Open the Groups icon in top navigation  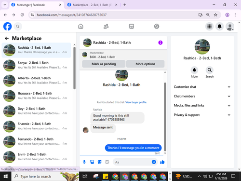pyautogui.click(x=157, y=27)
